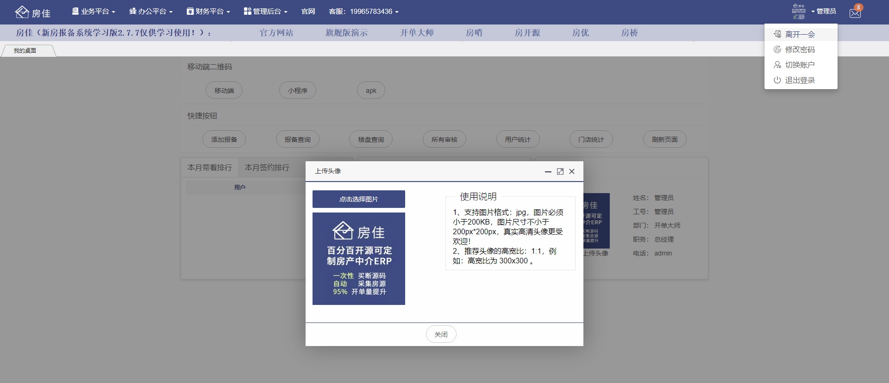Click the 用户统计 shortcut button
The image size is (889, 383).
coord(518,140)
